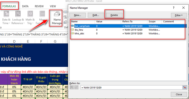Click first #DIV/0! cell in column G
The width and height of the screenshot is (189, 99).
pyautogui.click(x=55, y=87)
